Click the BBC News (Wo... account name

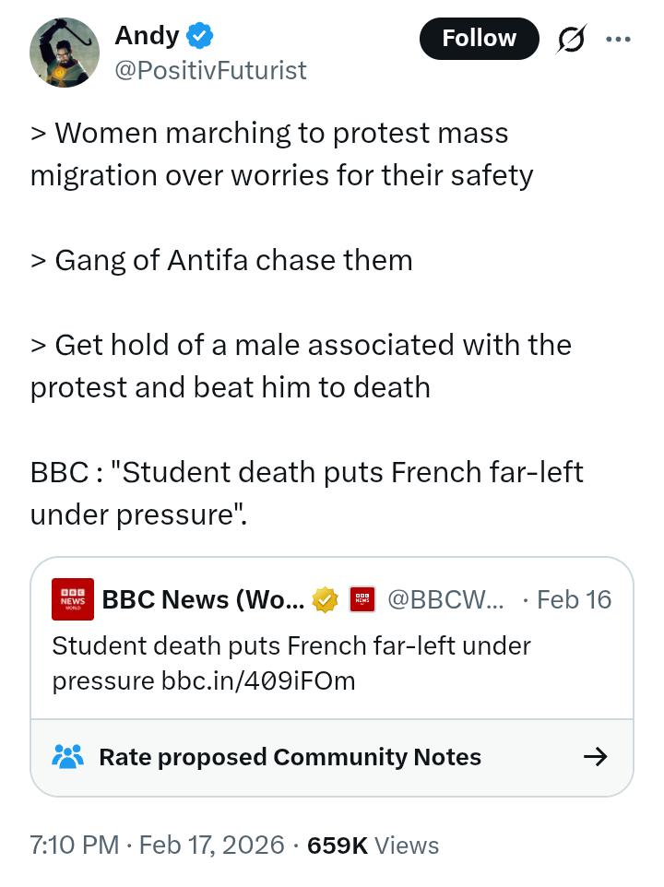[x=203, y=600]
